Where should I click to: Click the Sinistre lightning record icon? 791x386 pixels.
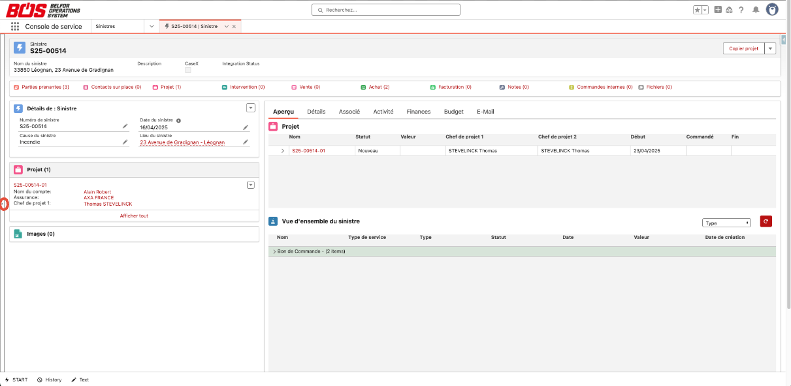[20, 48]
